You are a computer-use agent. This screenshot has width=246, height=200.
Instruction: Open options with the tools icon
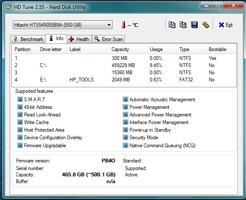(205, 25)
